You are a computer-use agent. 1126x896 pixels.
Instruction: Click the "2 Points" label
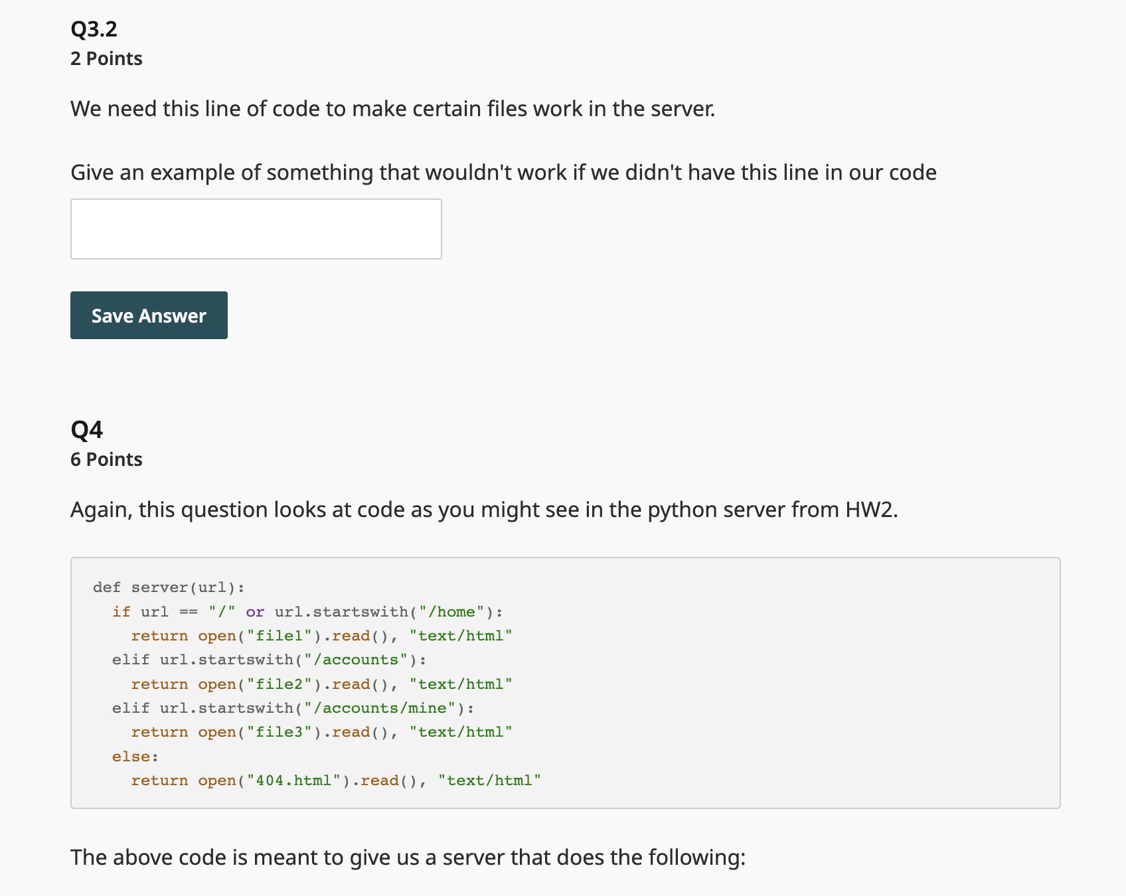[x=106, y=59]
